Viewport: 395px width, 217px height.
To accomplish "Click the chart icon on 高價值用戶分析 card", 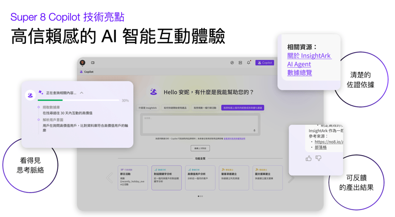I will [x=190, y=170].
